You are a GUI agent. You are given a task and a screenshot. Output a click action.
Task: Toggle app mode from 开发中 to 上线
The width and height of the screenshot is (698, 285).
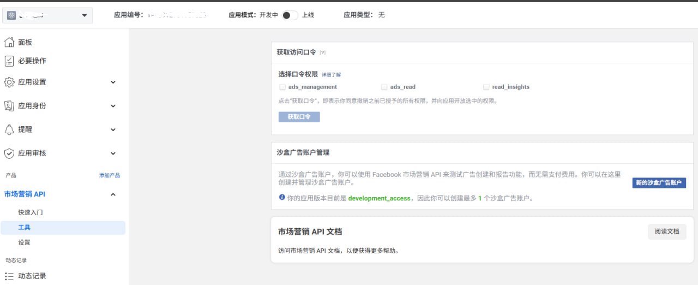(290, 15)
